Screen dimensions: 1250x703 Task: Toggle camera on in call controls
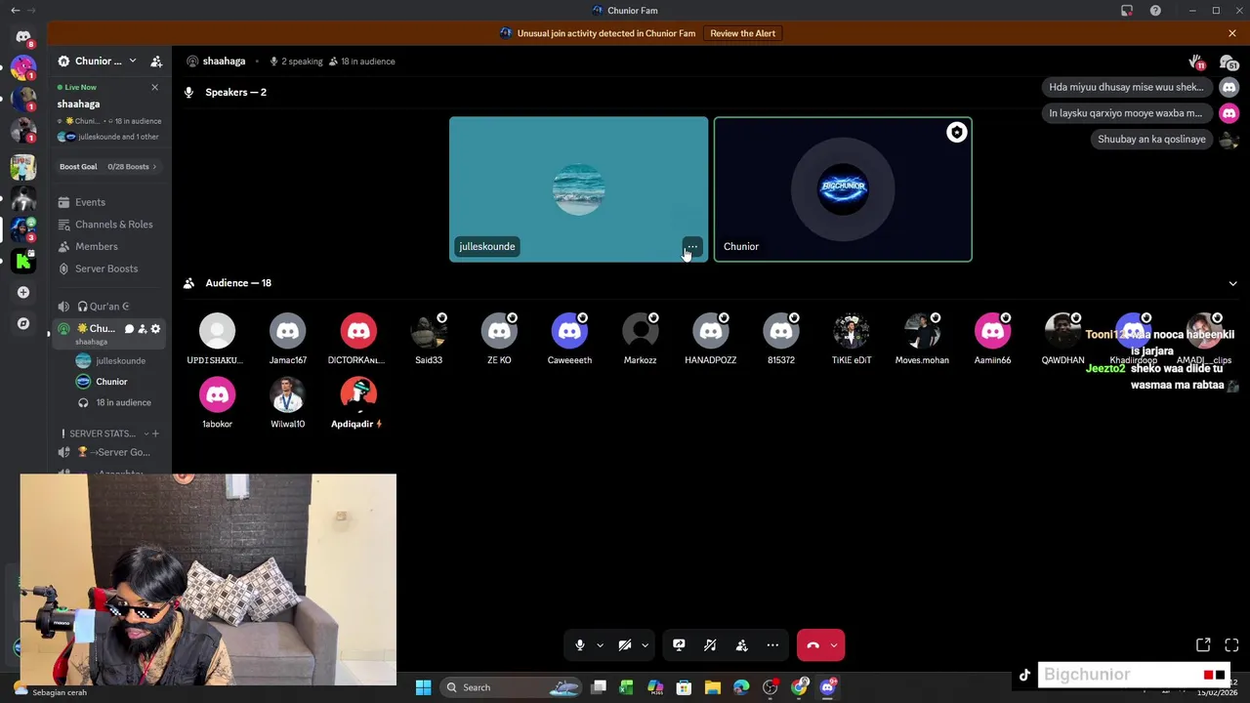click(625, 645)
